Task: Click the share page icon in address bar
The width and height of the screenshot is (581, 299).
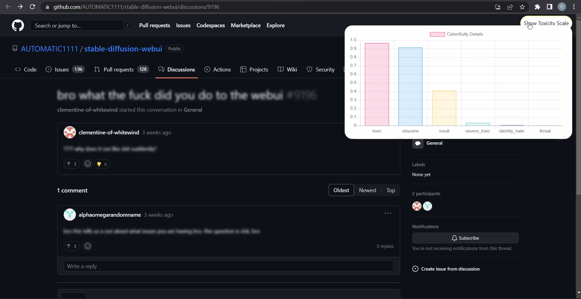Action: [x=510, y=7]
